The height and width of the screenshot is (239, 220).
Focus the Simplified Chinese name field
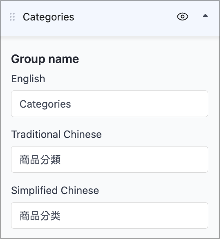110,216
